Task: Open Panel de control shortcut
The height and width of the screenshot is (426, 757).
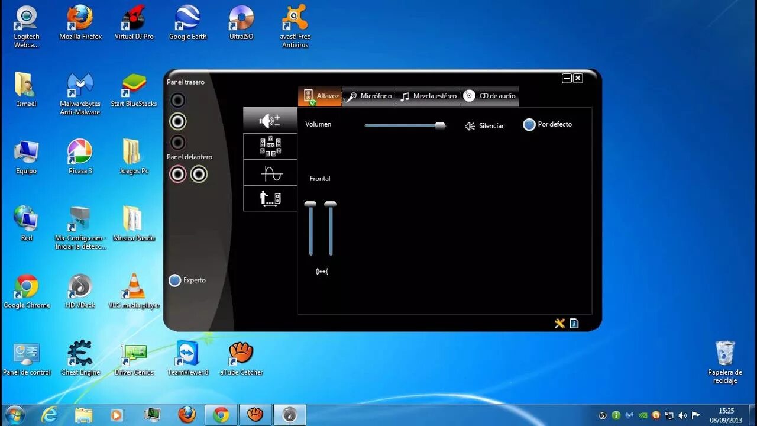Action: tap(27, 359)
